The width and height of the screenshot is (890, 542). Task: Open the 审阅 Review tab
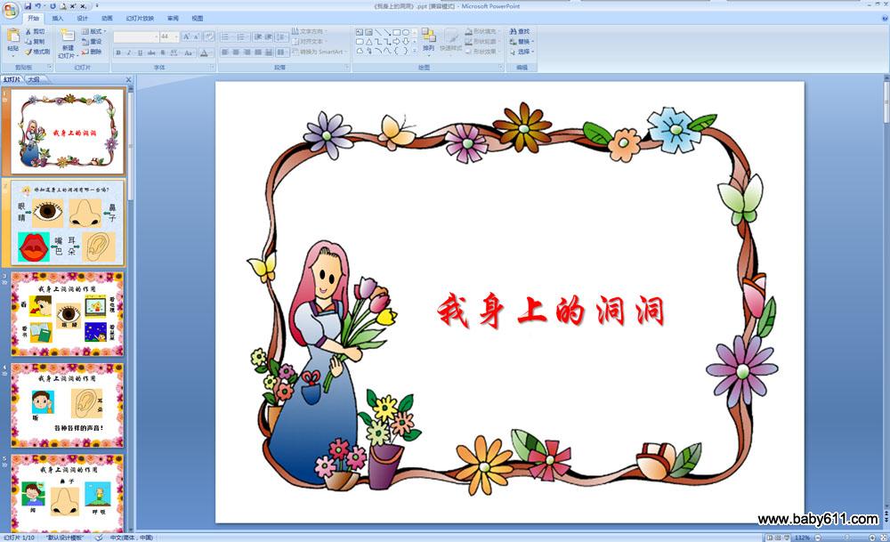point(173,19)
